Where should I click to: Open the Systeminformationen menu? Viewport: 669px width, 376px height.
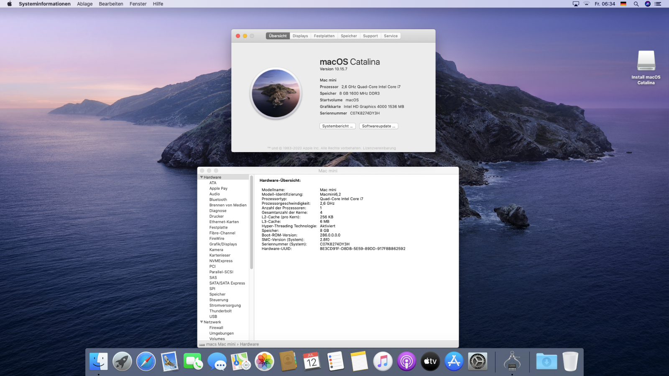pos(45,4)
